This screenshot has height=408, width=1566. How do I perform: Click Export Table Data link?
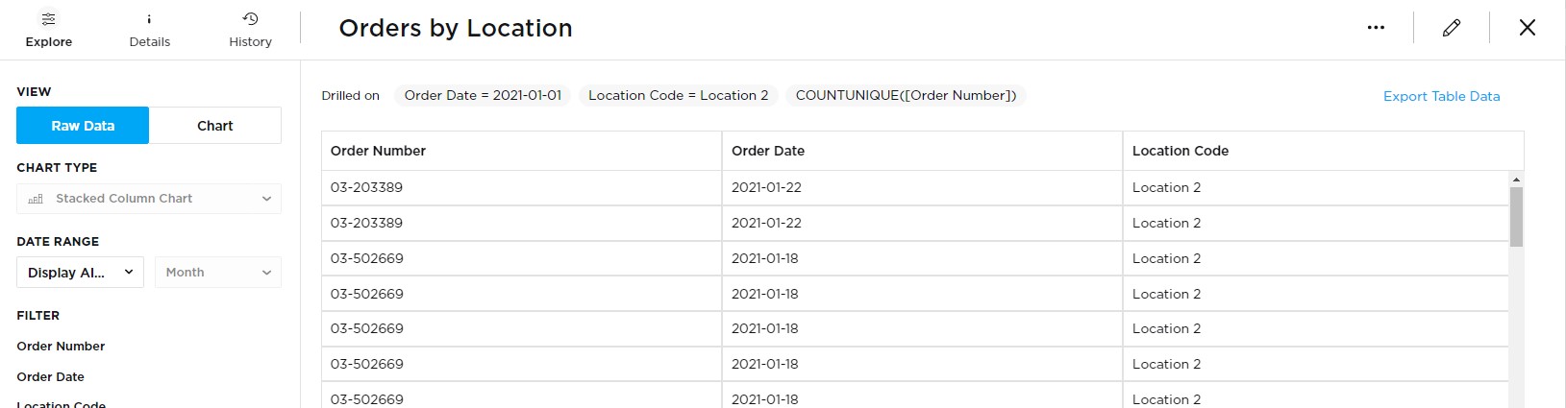coord(1441,96)
